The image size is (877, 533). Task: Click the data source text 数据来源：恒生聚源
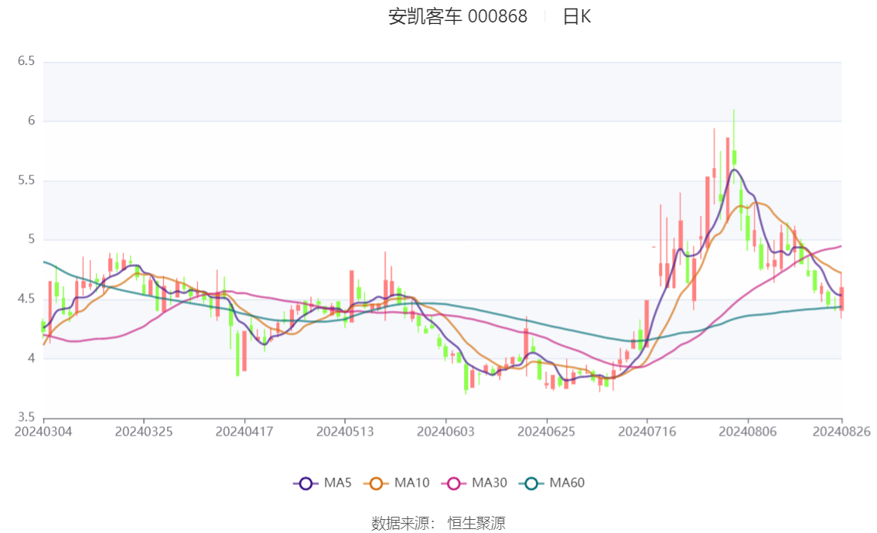[x=438, y=524]
